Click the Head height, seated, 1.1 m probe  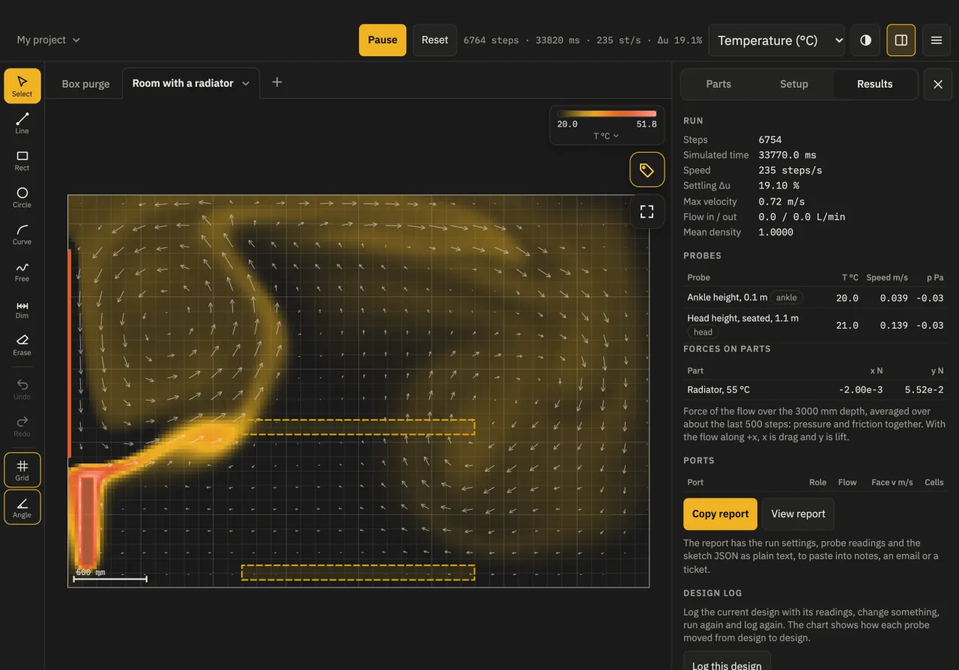(814, 325)
